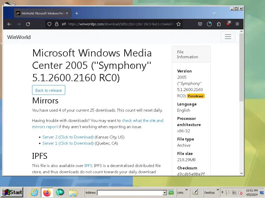Screen dimensions: 265x198
Task: Bookmark this page with the star icon
Action: pos(179,24)
